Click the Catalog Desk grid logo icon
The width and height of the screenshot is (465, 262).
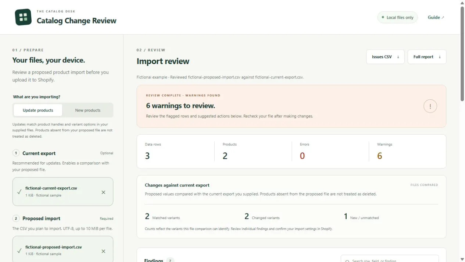(23, 17)
